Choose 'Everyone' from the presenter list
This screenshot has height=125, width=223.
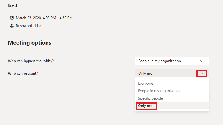point(145,84)
